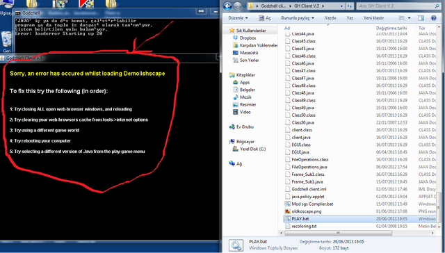
Task: Select the file FileOperations.class
Action: click(310, 159)
